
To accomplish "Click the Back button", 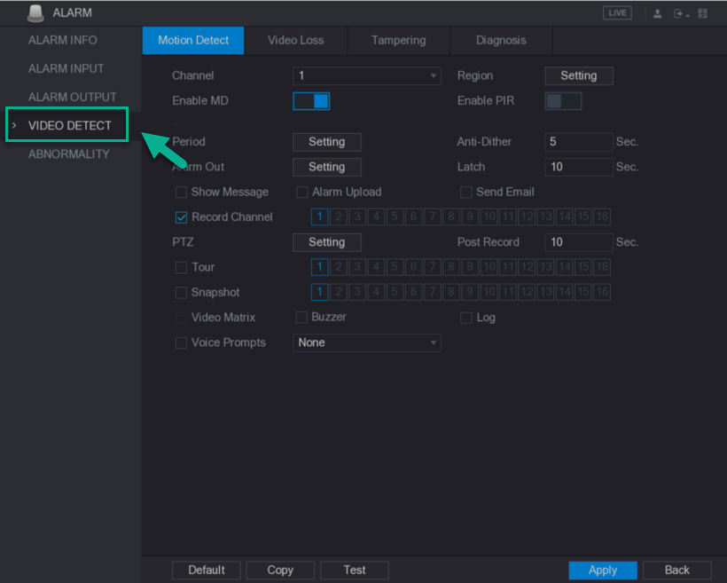I will pos(677,571).
